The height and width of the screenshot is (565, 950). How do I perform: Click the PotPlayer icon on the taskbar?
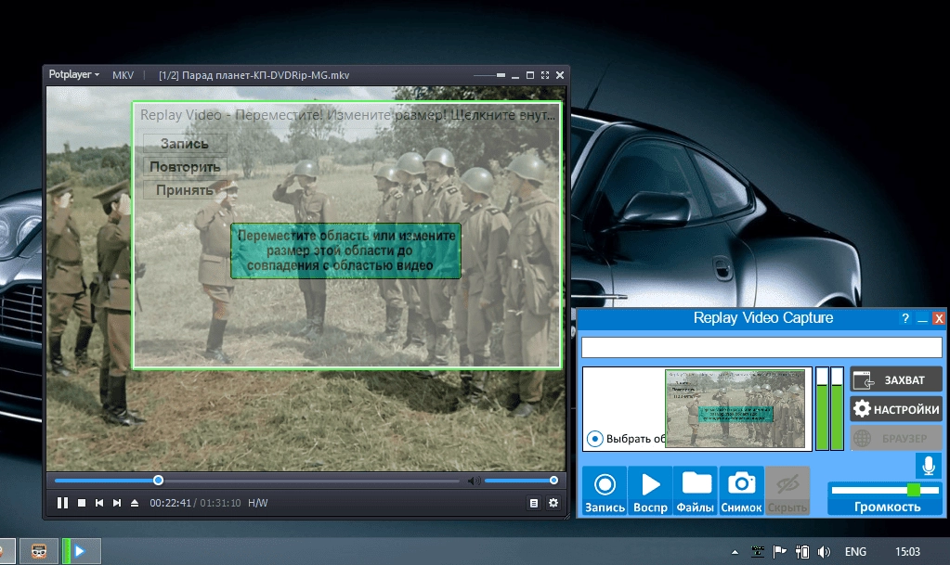[x=79, y=551]
